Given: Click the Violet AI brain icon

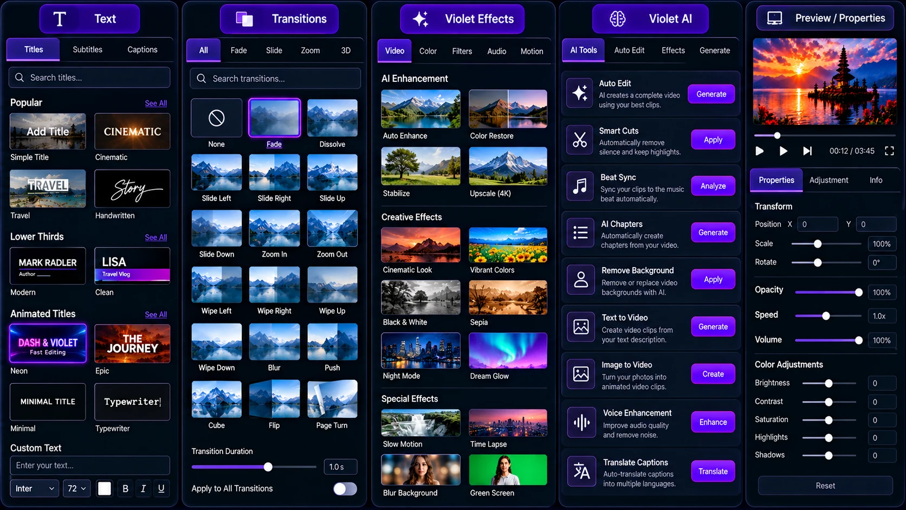Looking at the screenshot, I should tap(618, 18).
